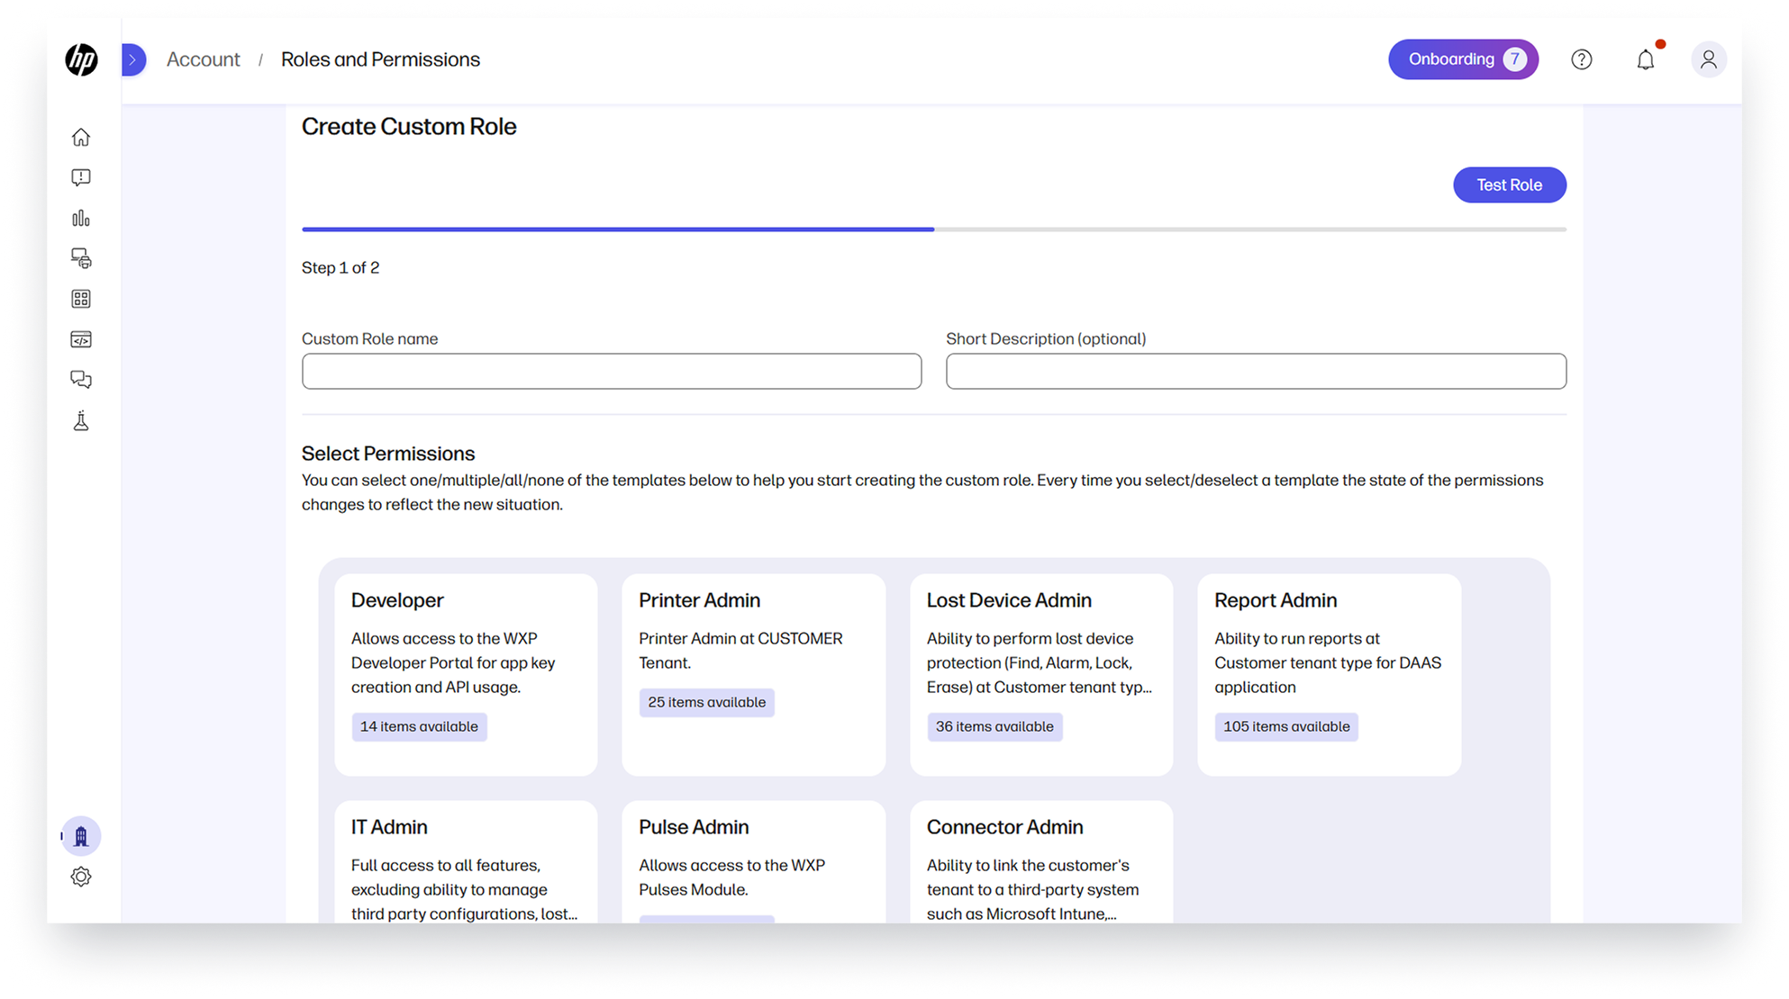Click the Custom Role name field
The height and width of the screenshot is (999, 1789).
(x=611, y=371)
